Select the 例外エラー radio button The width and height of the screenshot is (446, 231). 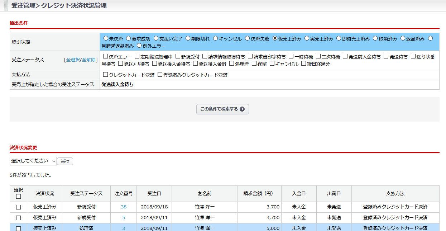pos(139,46)
